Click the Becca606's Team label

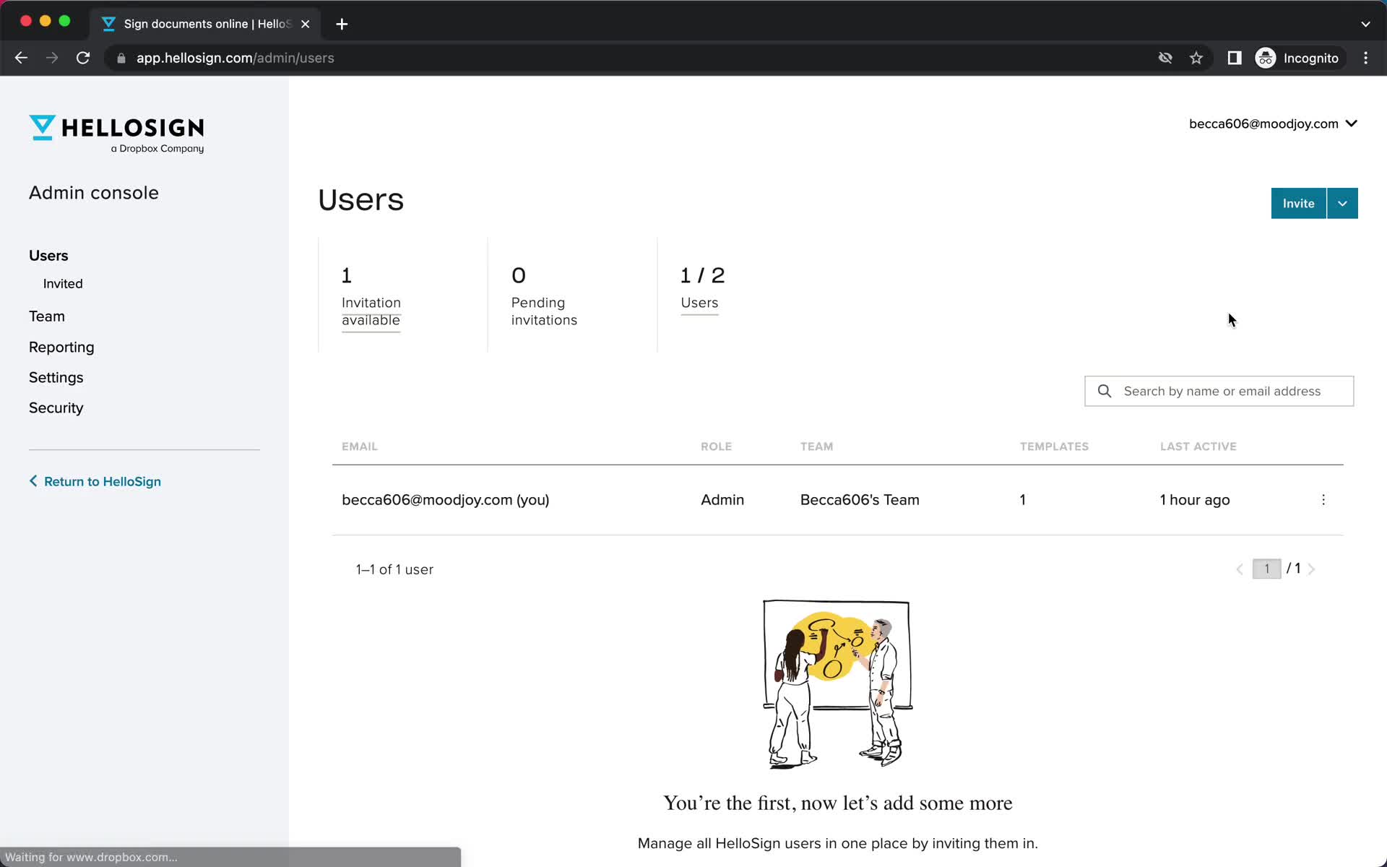pos(860,499)
